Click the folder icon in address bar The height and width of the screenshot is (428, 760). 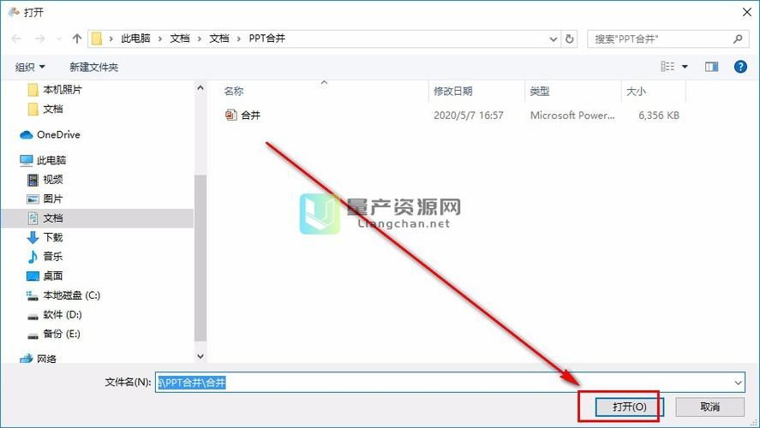[97, 39]
